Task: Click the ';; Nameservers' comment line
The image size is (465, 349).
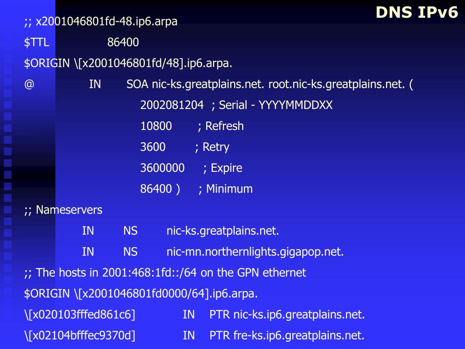Action: click(63, 210)
